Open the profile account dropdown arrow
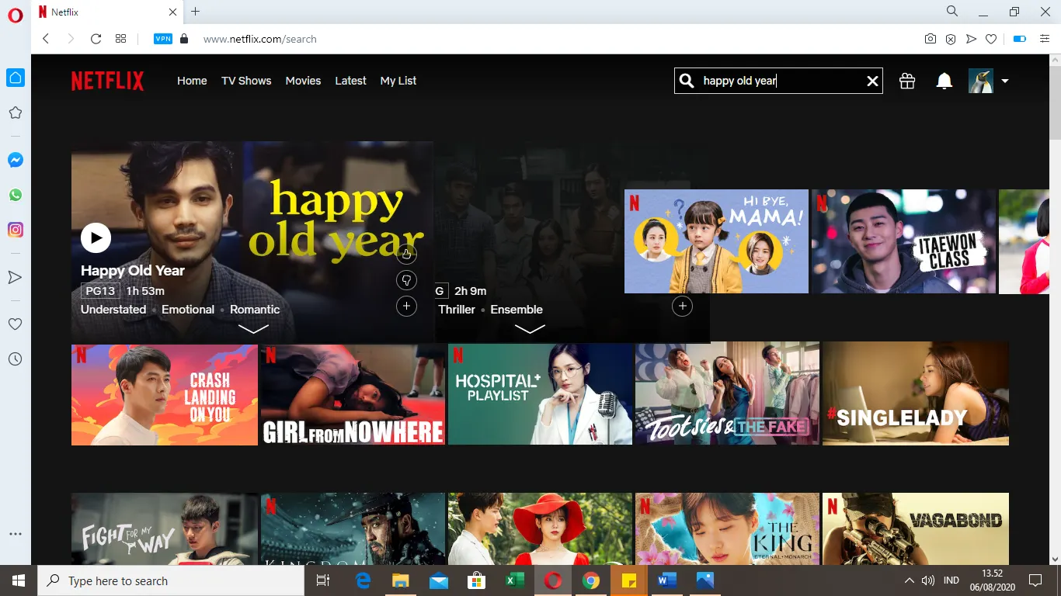The image size is (1061, 596). [x=1004, y=81]
